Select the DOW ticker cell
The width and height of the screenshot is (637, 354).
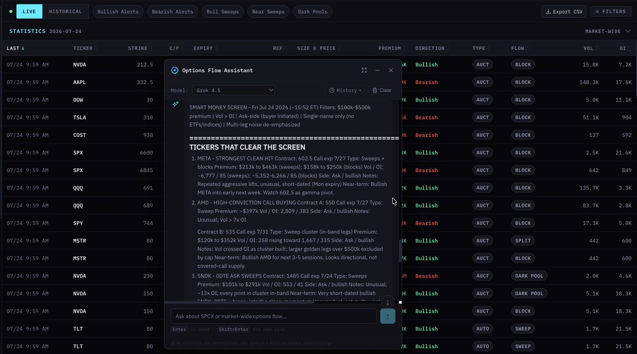pos(79,100)
